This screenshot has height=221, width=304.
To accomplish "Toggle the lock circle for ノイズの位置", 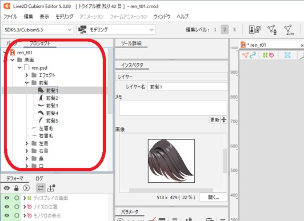I will (17, 207).
